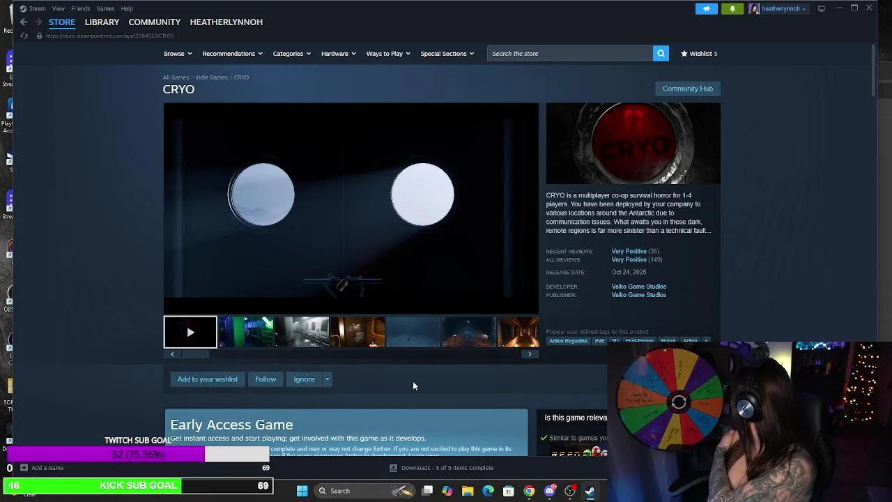This screenshot has height=502, width=892.
Task: Play the CRYO trailer video thumbnail
Action: click(x=190, y=332)
